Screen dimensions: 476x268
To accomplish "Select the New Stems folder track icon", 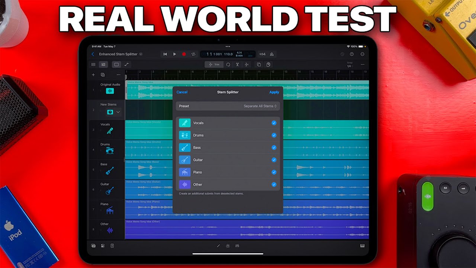I will point(110,112).
